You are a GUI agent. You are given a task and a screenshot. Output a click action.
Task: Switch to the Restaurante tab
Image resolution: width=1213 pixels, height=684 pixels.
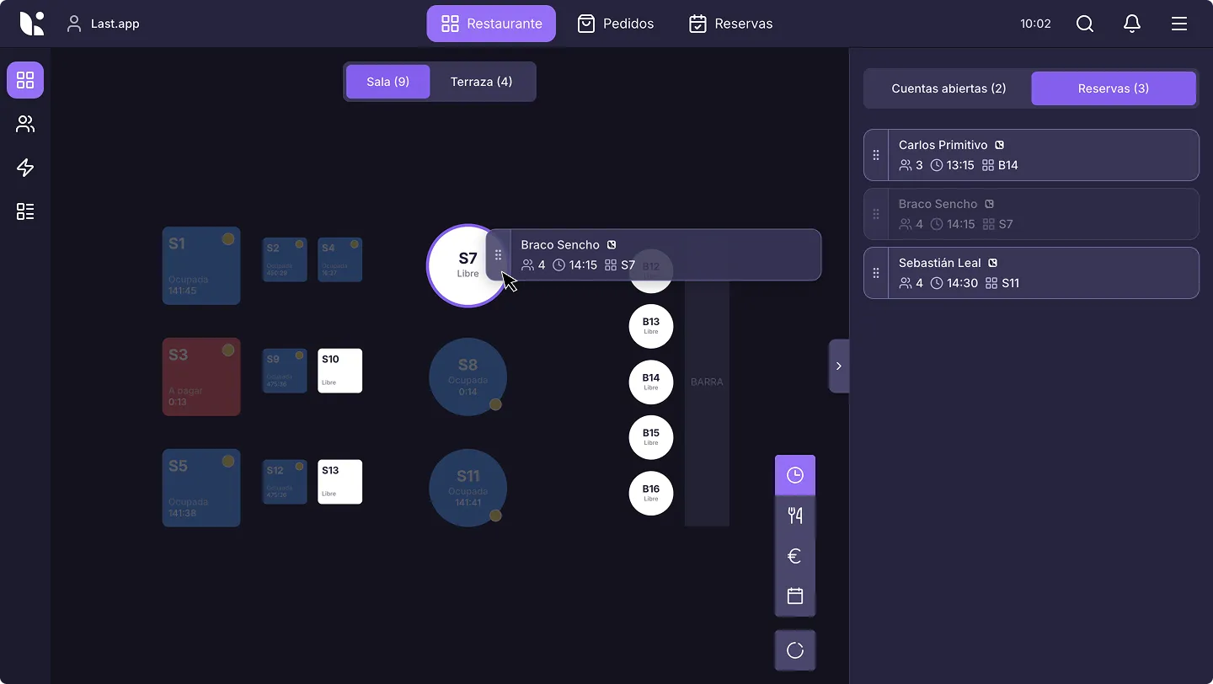point(491,24)
